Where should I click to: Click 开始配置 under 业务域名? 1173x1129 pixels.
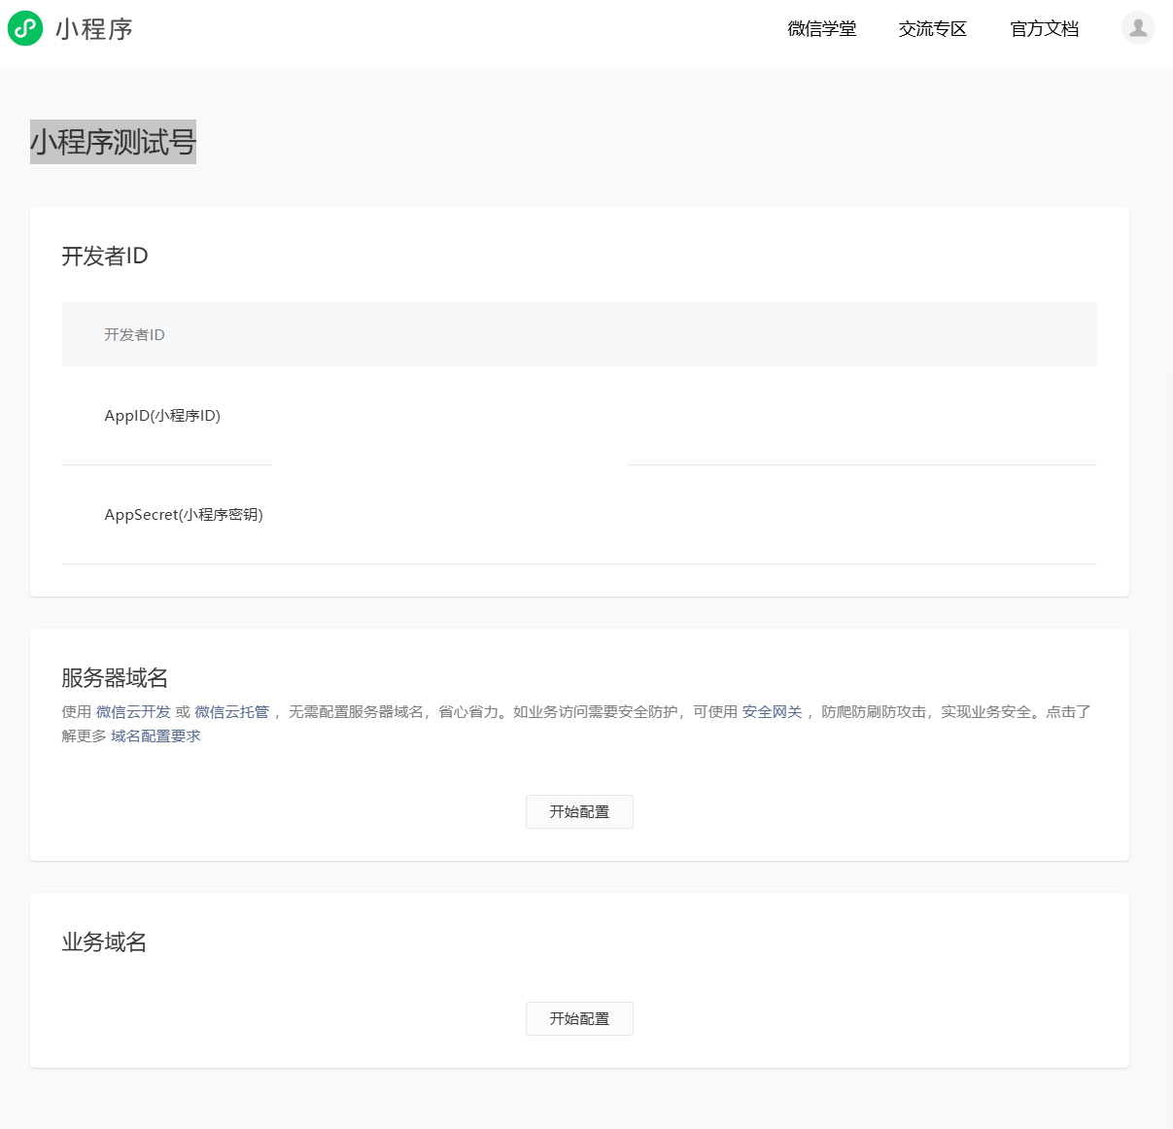click(579, 1018)
